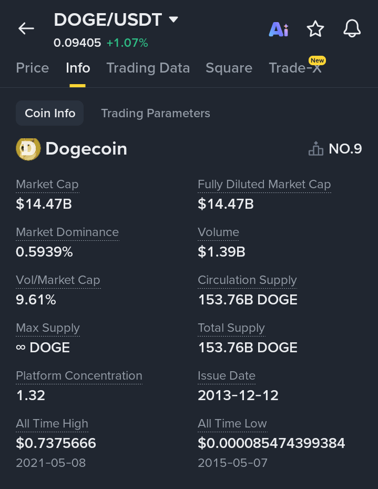Add DOGE/USDT to favorites with star

coord(315,29)
